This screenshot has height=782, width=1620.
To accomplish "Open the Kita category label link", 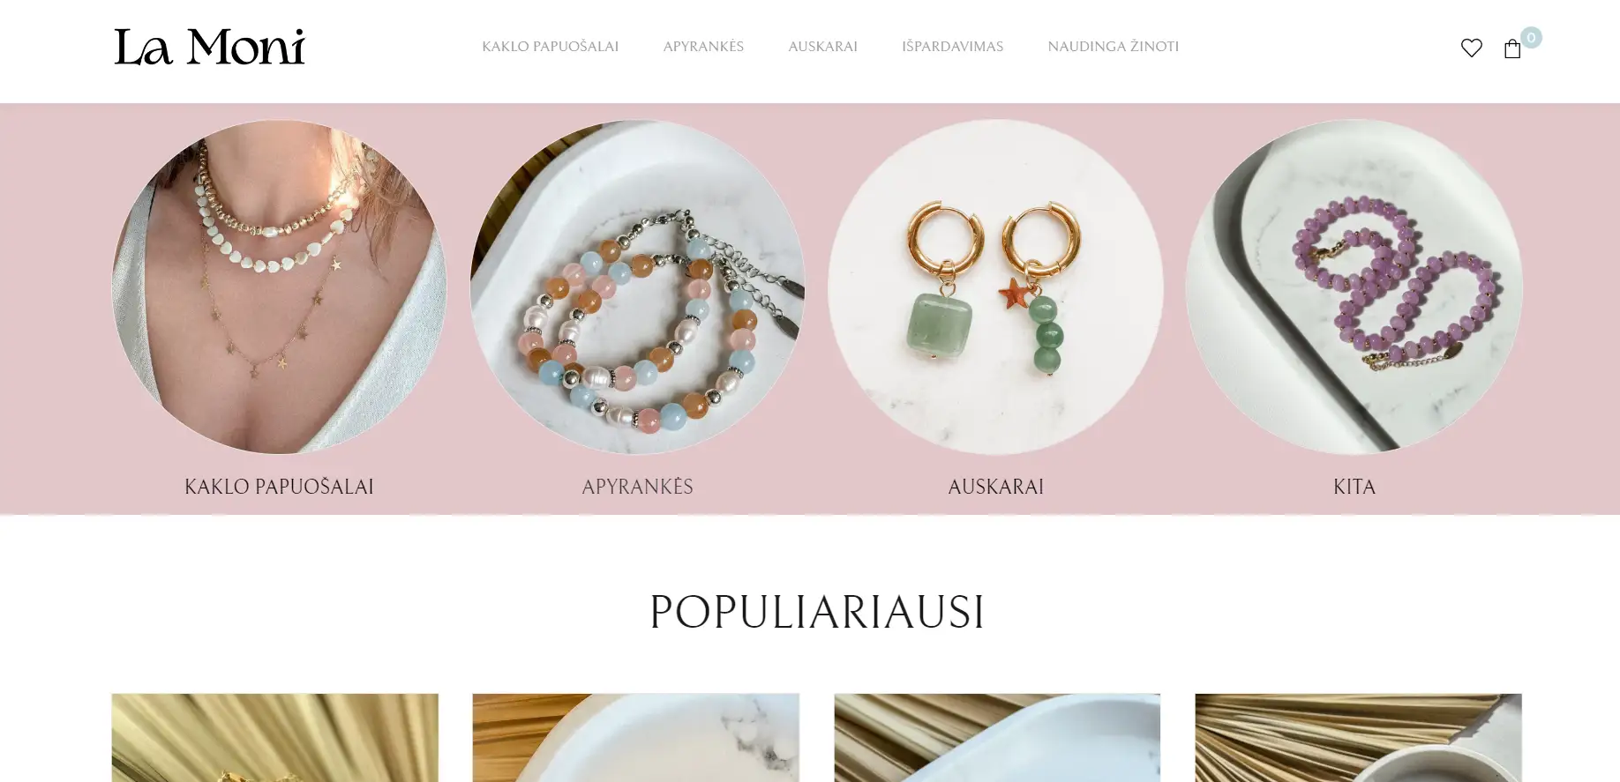I will pyautogui.click(x=1354, y=487).
